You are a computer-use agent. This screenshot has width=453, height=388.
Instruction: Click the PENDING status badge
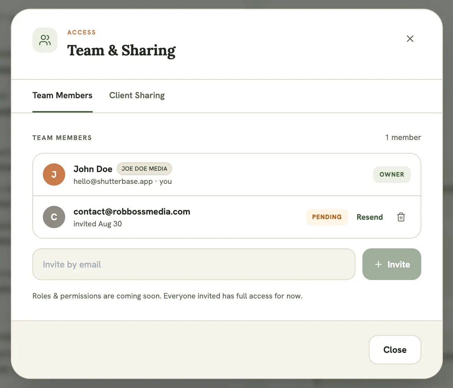327,217
